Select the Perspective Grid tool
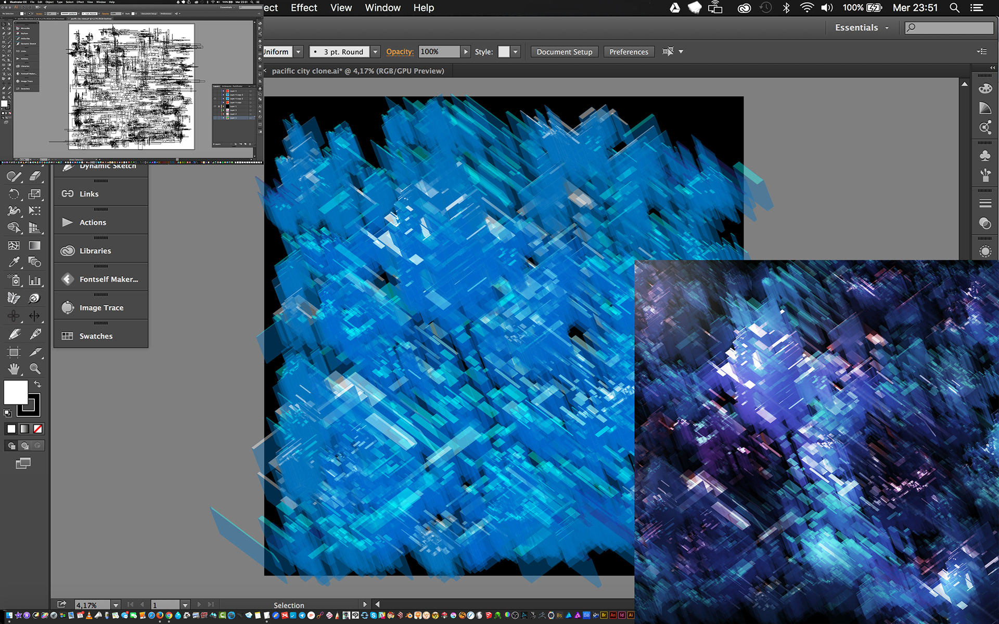This screenshot has width=999, height=624. coord(35,228)
